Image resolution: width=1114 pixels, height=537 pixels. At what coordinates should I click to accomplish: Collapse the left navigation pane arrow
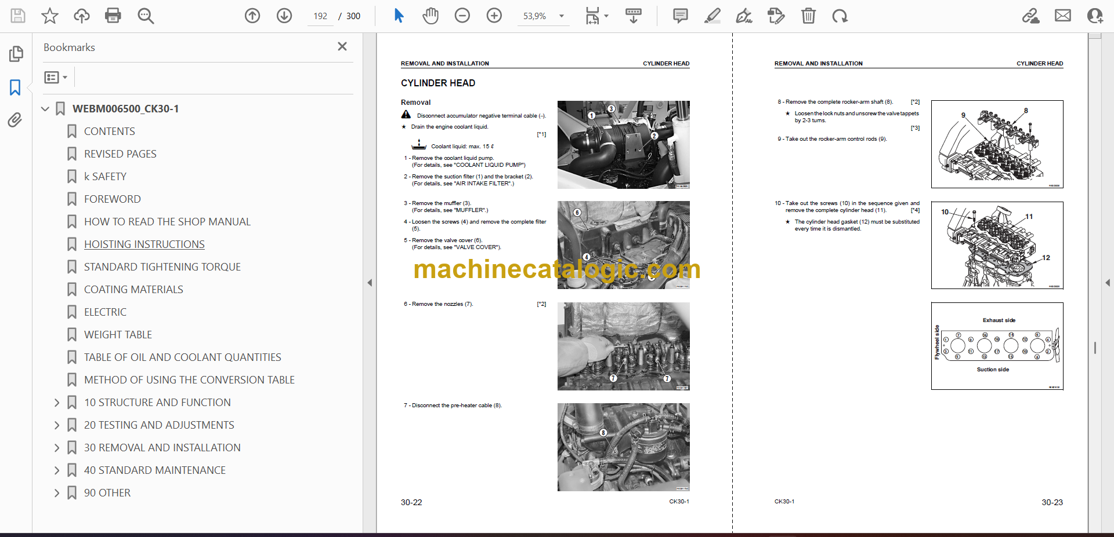[x=370, y=283]
